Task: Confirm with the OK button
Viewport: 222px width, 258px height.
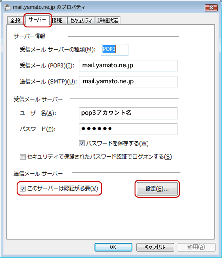Action: pos(113,247)
